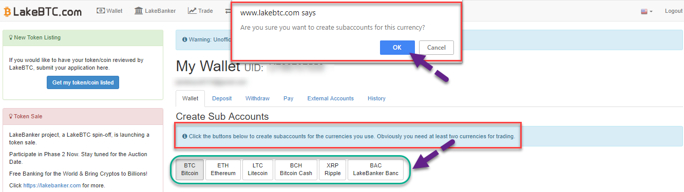The image size is (684, 192).
Task: Select the BTC Bitcoin subaccount button
Action: pyautogui.click(x=190, y=169)
